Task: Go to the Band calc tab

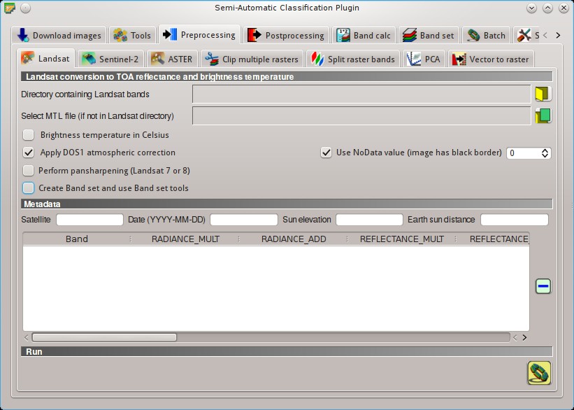Action: 364,36
